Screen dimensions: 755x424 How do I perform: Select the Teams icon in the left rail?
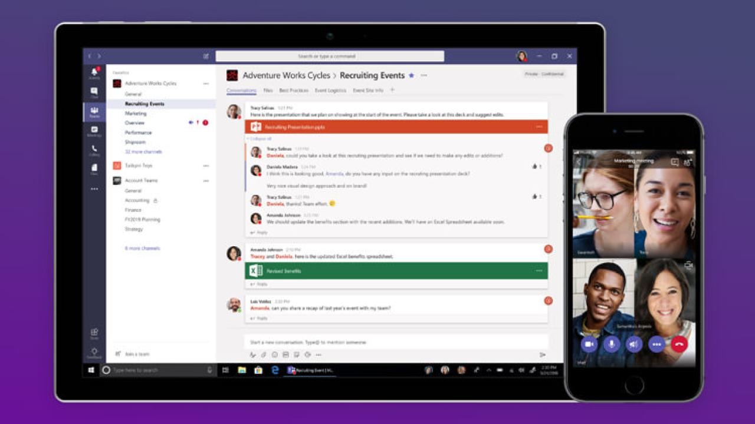point(94,111)
